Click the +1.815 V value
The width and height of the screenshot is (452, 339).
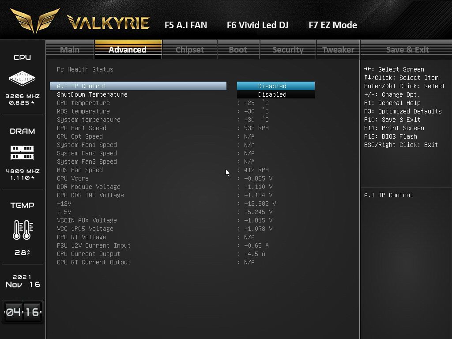(258, 220)
